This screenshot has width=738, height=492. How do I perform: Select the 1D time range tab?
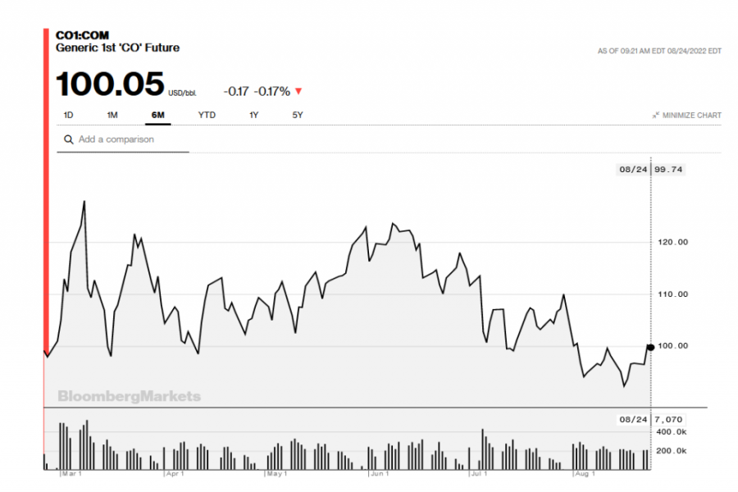(x=68, y=116)
